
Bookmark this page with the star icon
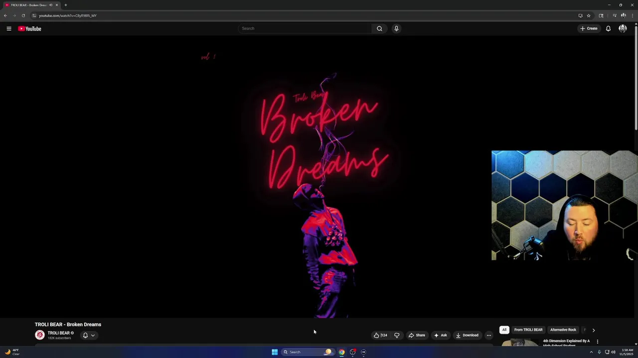coord(589,15)
